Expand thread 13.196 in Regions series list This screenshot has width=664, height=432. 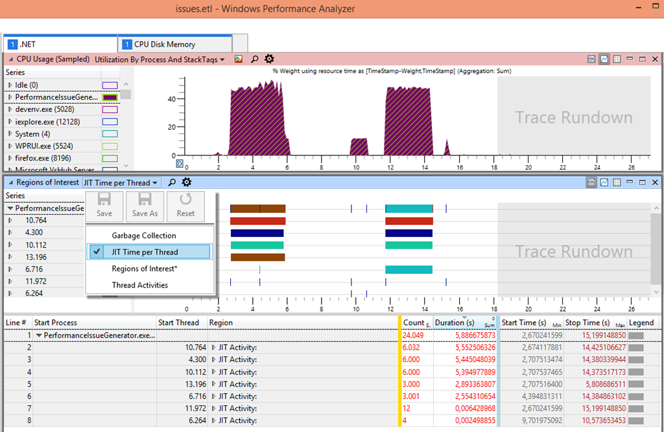10,257
